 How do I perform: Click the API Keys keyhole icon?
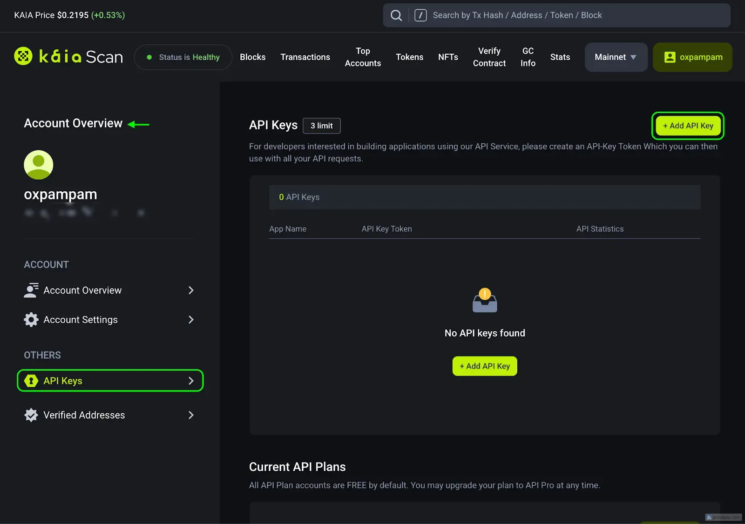point(31,381)
